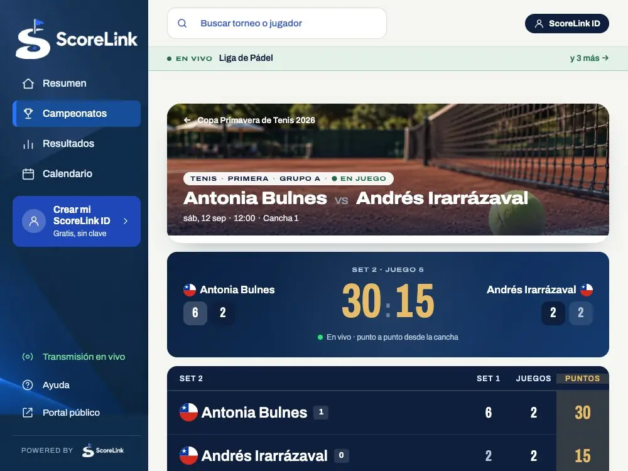
Task: Click PUNTOS value 15 in Andrés row
Action: [x=582, y=456]
